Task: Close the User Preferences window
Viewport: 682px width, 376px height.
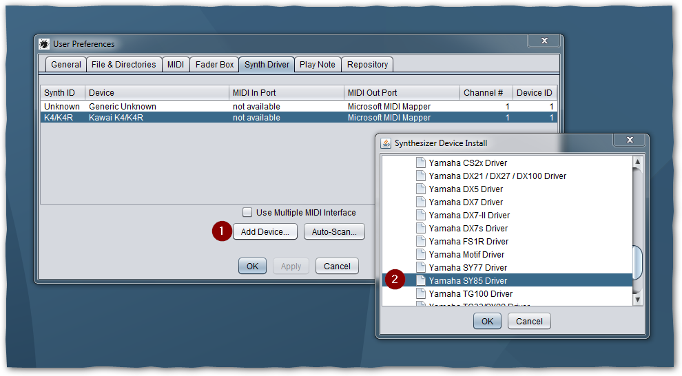Action: (544, 41)
